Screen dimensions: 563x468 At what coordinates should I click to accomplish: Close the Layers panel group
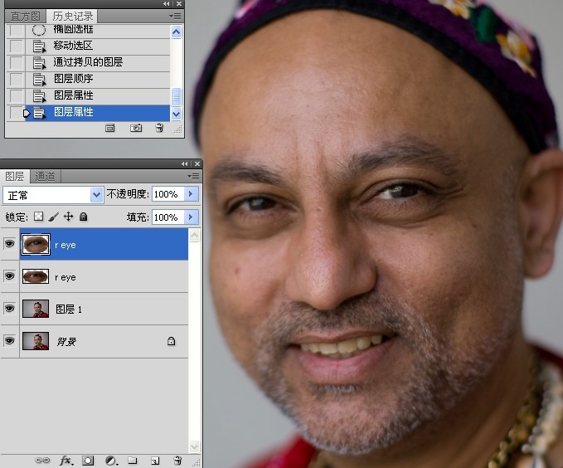pyautogui.click(x=197, y=164)
